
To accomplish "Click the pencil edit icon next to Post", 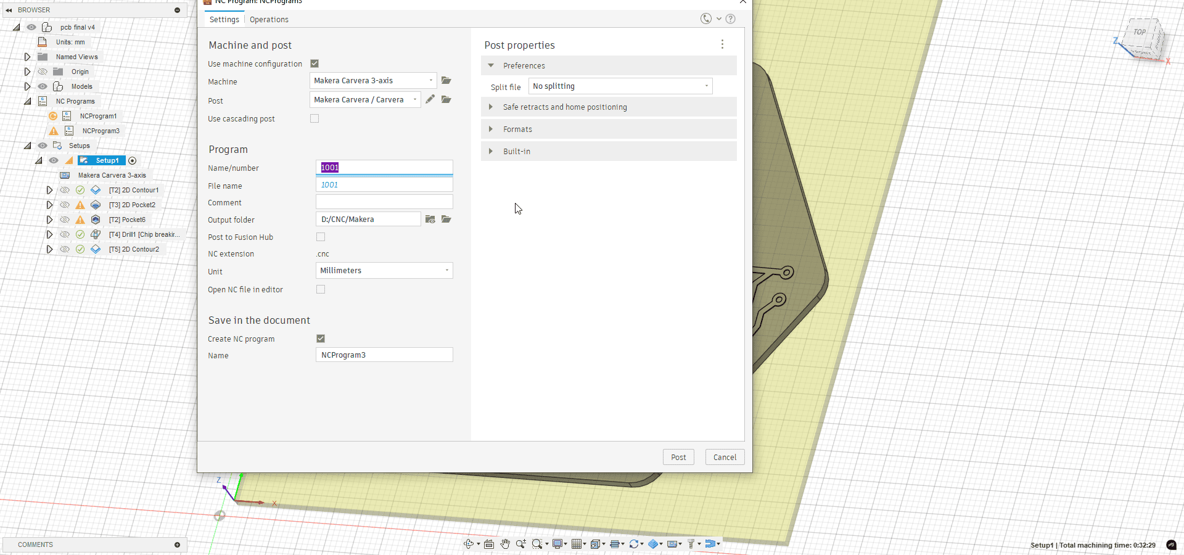I will (430, 99).
